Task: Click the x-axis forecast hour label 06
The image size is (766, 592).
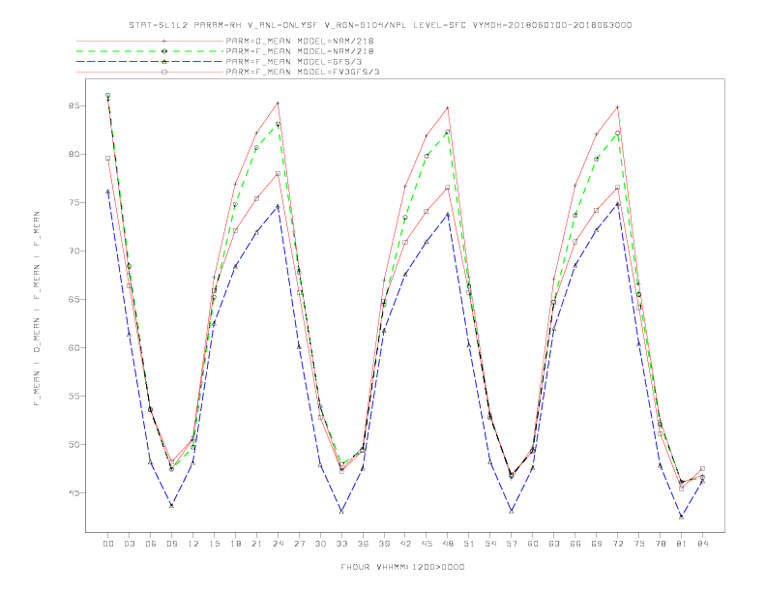Action: click(x=151, y=544)
